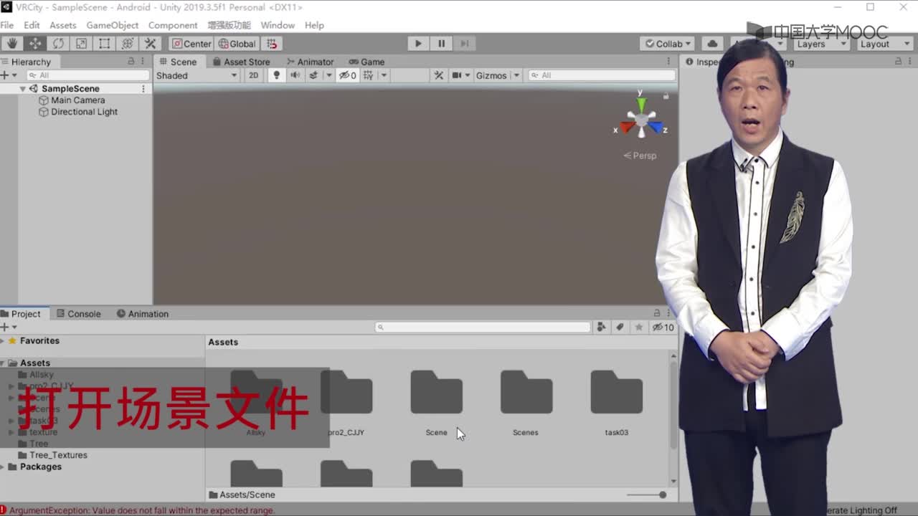
Task: Open the File menu
Action: pyautogui.click(x=7, y=25)
